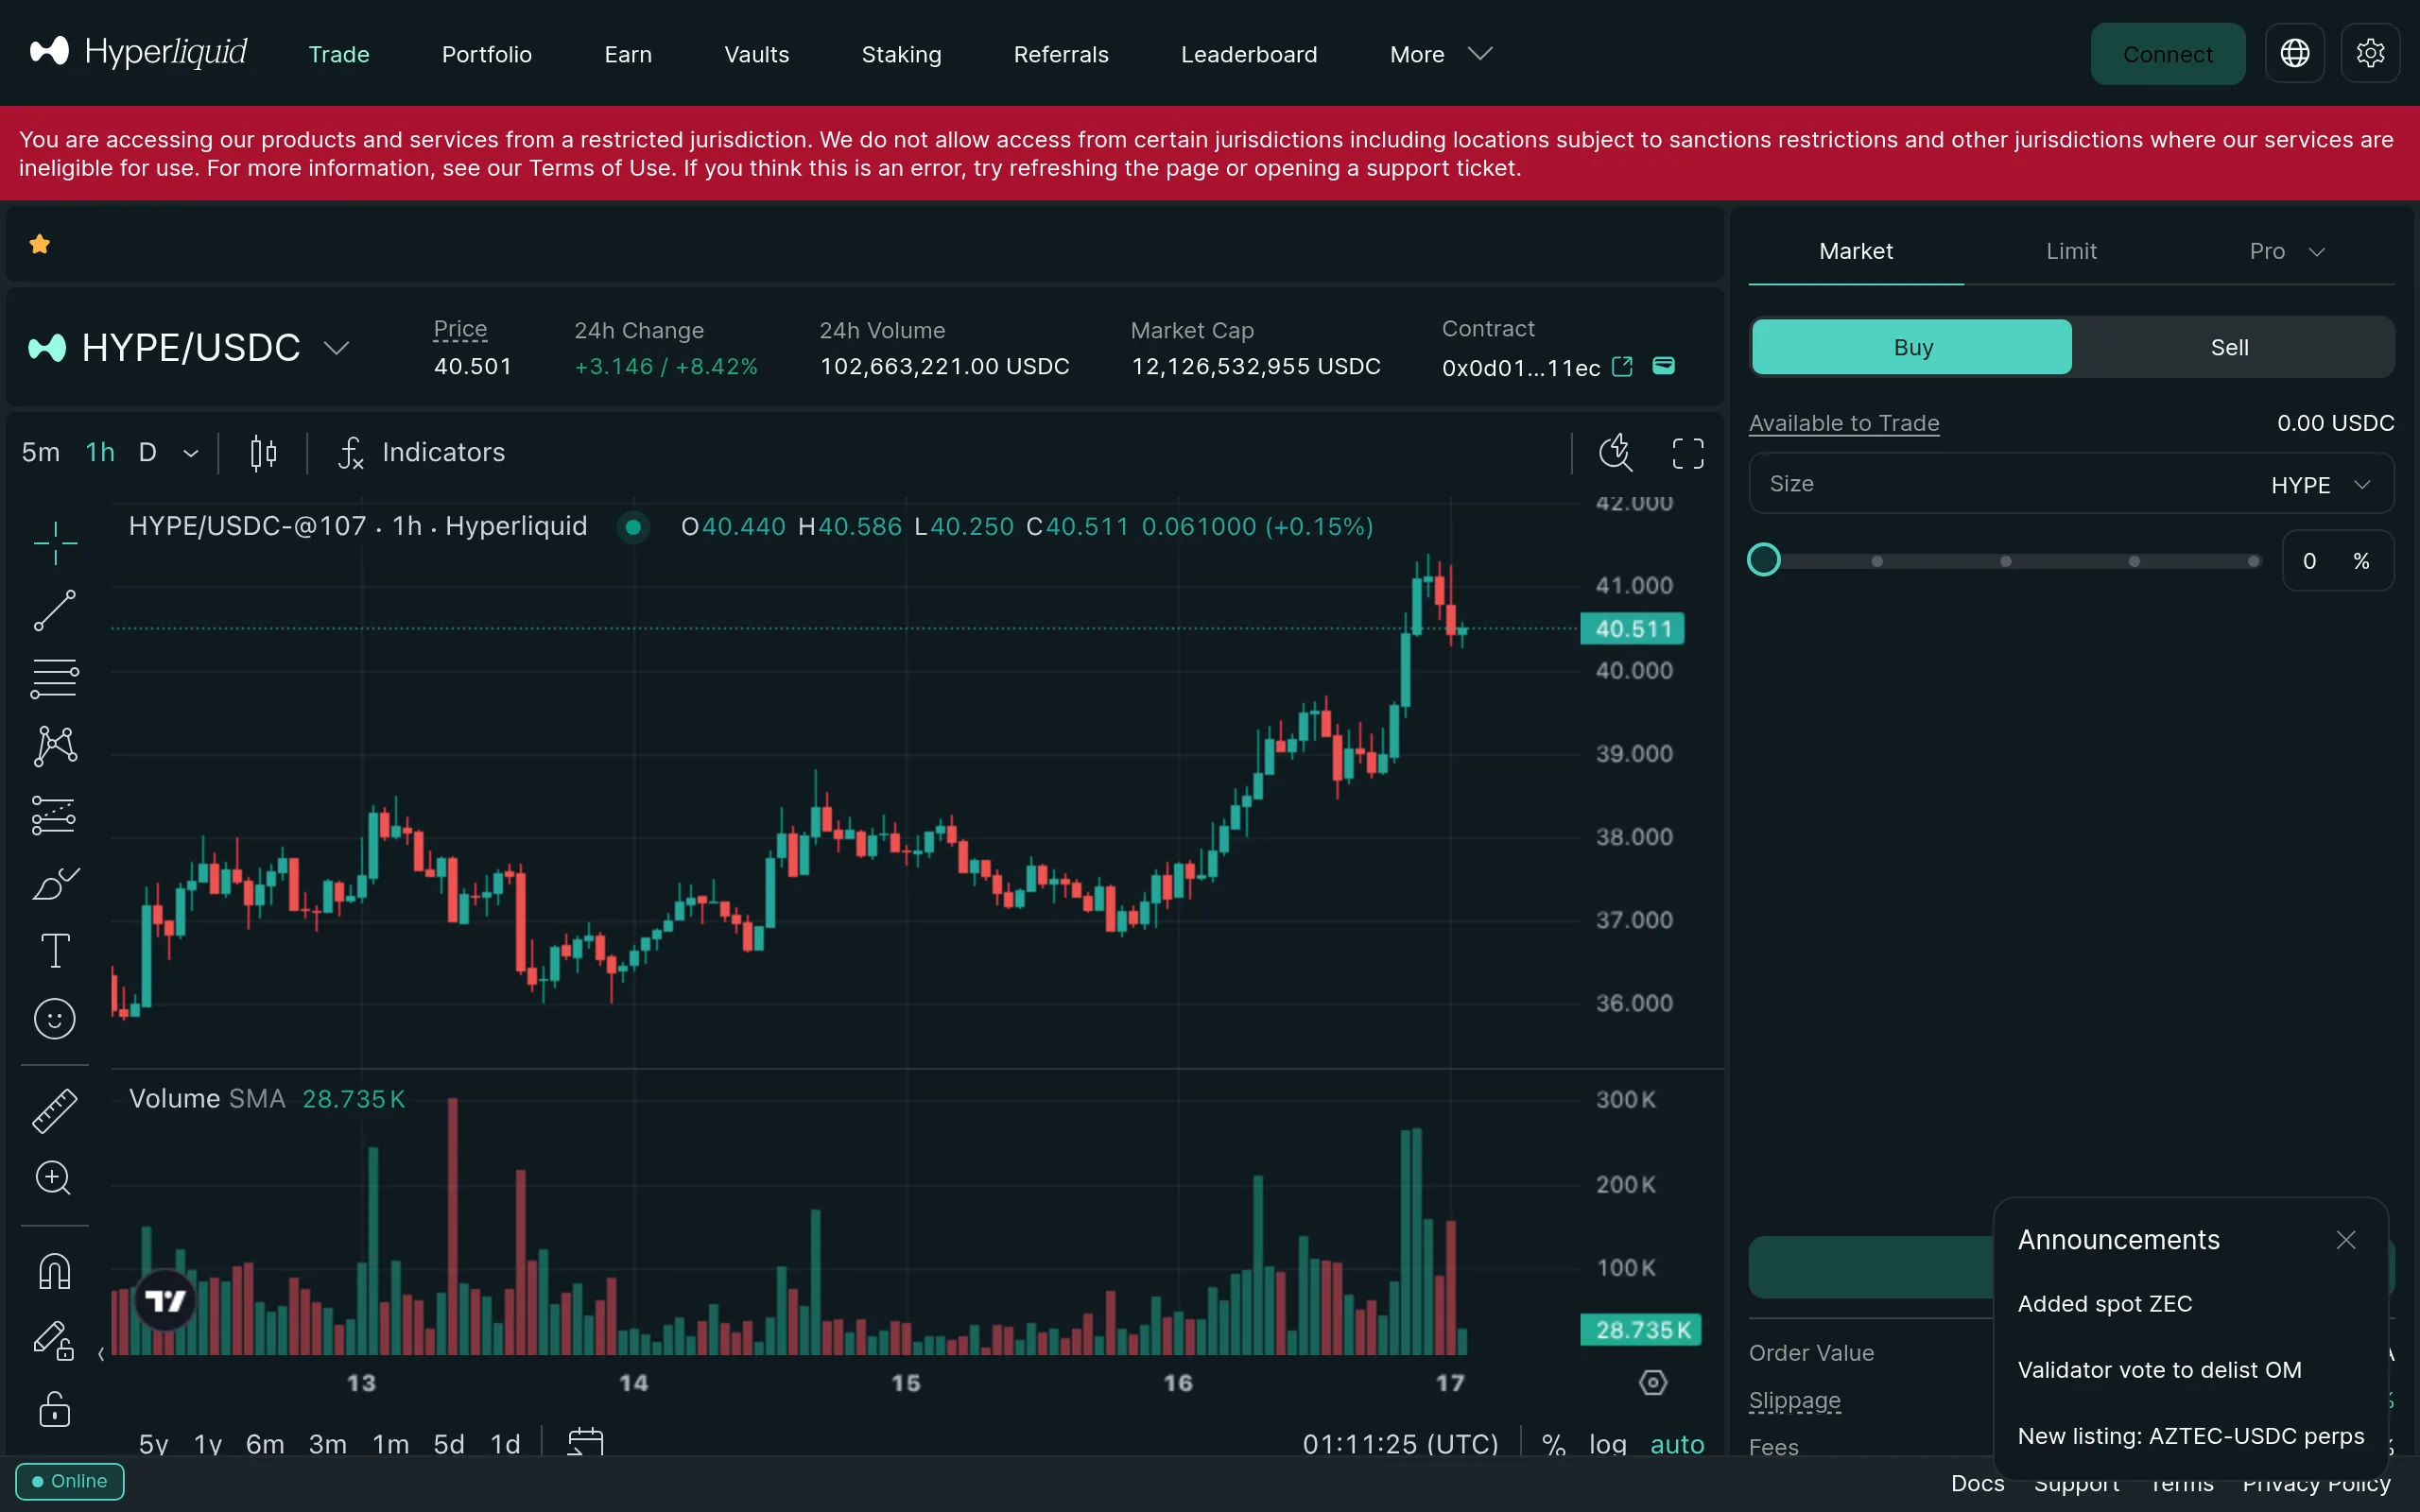Set chart range to 5y
This screenshot has height=1512, width=2420.
[153, 1444]
